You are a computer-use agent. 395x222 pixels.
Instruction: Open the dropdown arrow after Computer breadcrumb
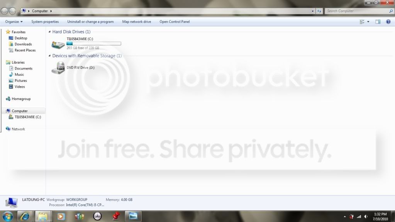click(x=51, y=11)
